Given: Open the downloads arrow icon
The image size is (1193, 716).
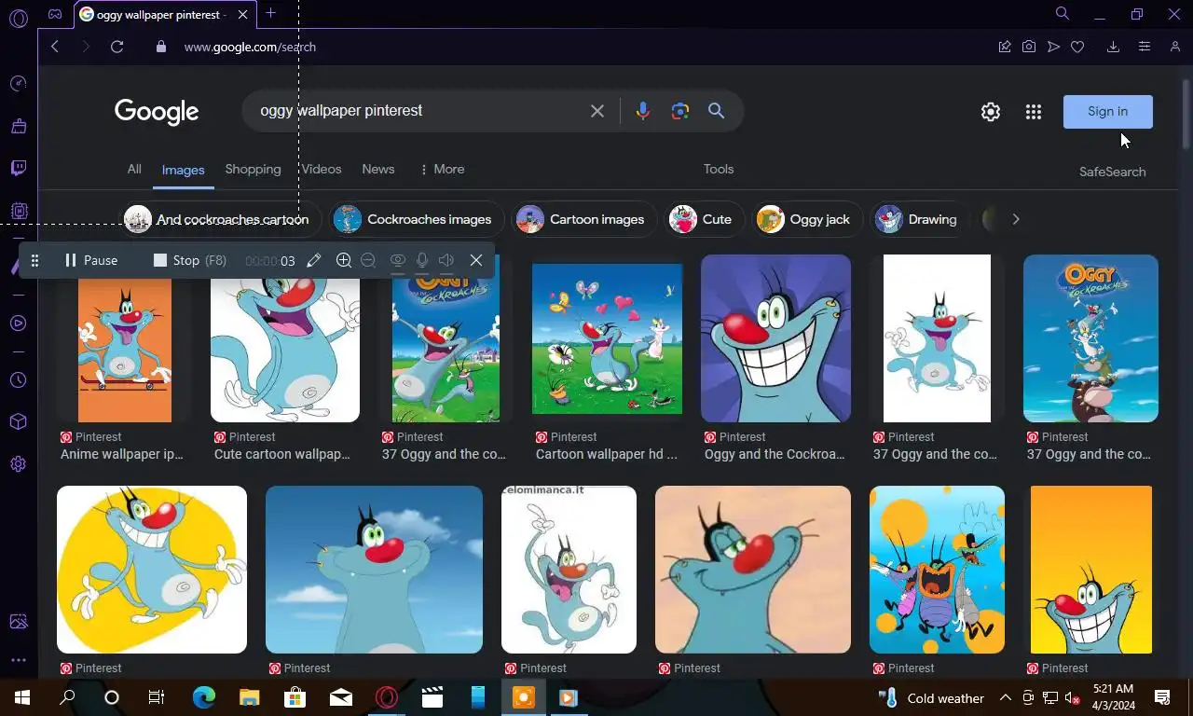Looking at the screenshot, I should tap(1113, 47).
